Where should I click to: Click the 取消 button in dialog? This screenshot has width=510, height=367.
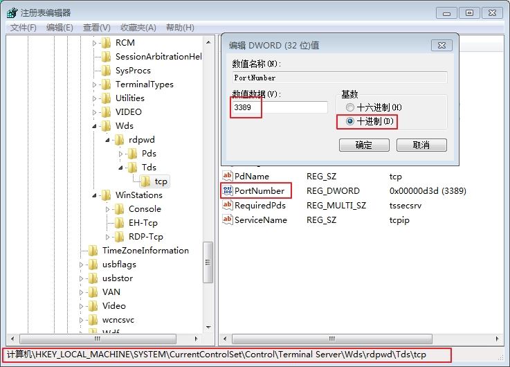421,145
